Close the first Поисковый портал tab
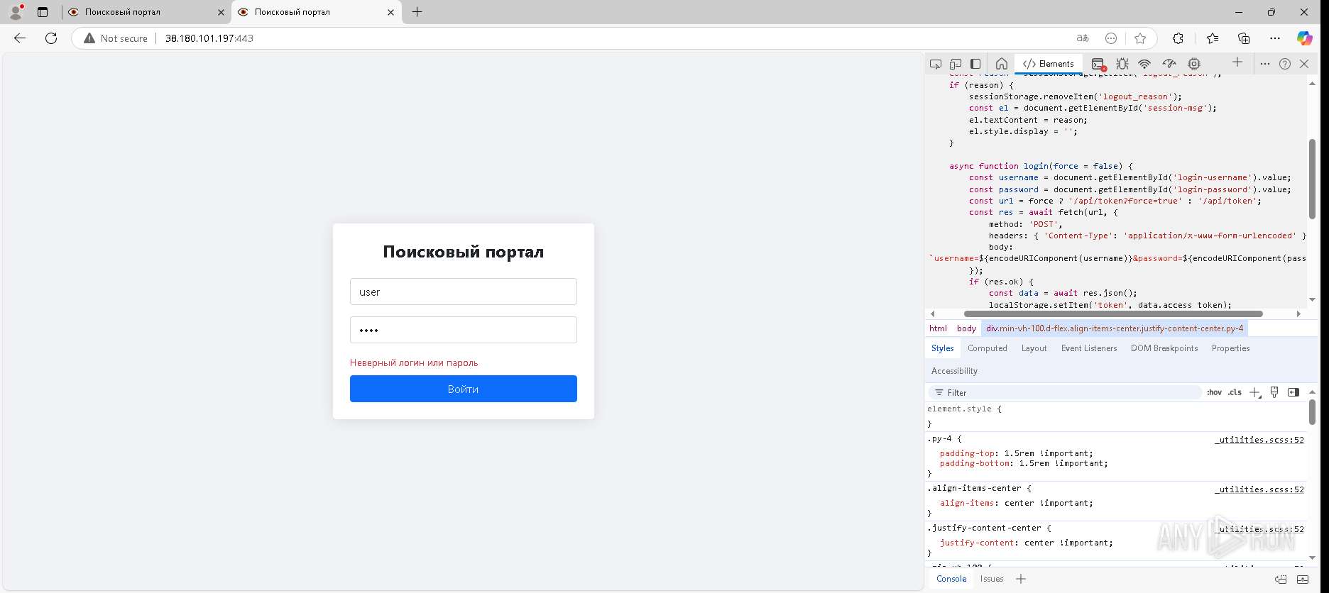The image size is (1329, 593). (x=221, y=12)
